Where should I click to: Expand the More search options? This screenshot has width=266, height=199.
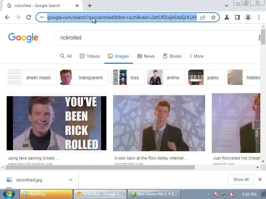tap(197, 56)
